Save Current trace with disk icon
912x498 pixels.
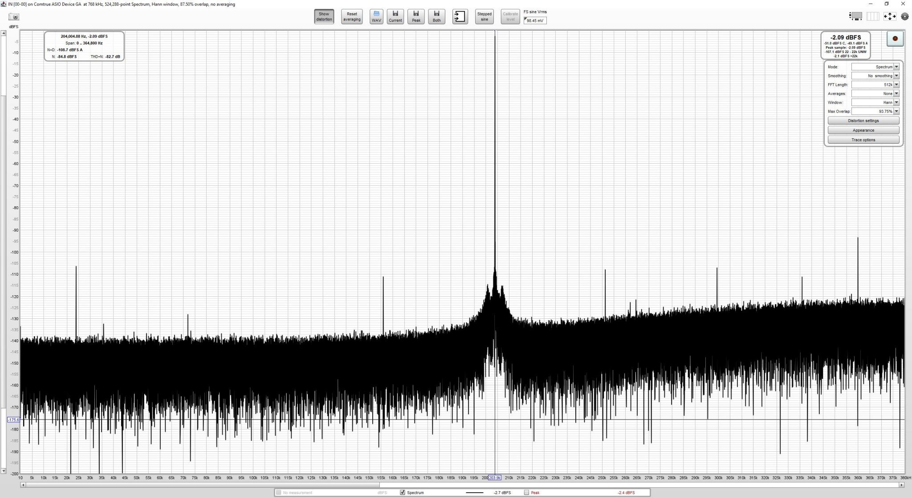395,17
